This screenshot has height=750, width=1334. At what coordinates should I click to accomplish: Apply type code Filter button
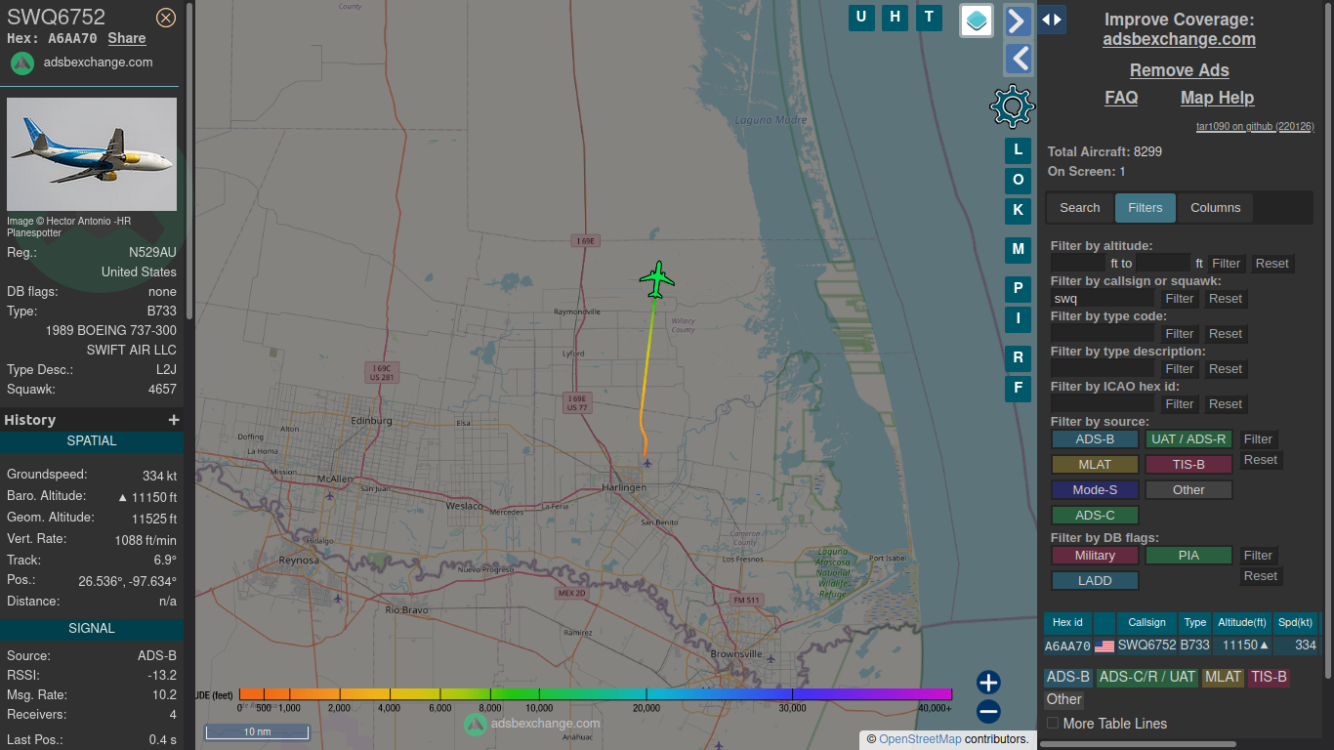pyautogui.click(x=1179, y=334)
